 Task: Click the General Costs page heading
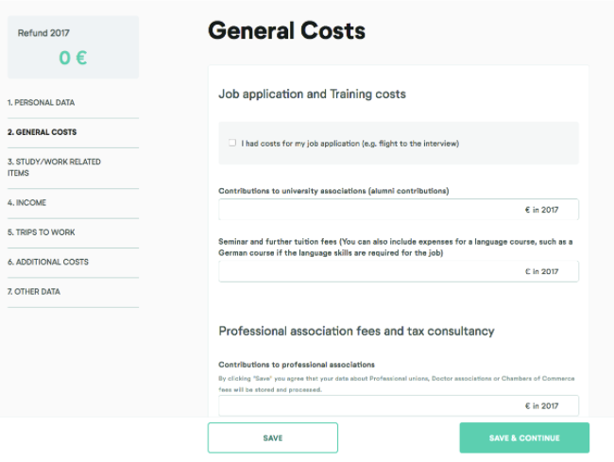click(286, 30)
